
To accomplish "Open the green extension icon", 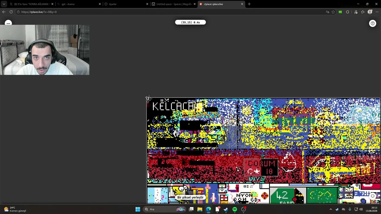I will [340, 12].
